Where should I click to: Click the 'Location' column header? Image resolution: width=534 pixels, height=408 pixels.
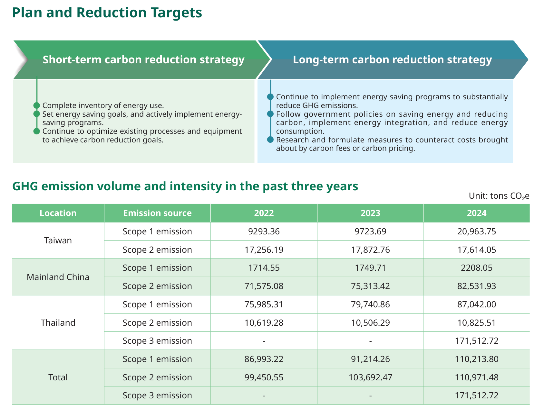click(x=58, y=213)
